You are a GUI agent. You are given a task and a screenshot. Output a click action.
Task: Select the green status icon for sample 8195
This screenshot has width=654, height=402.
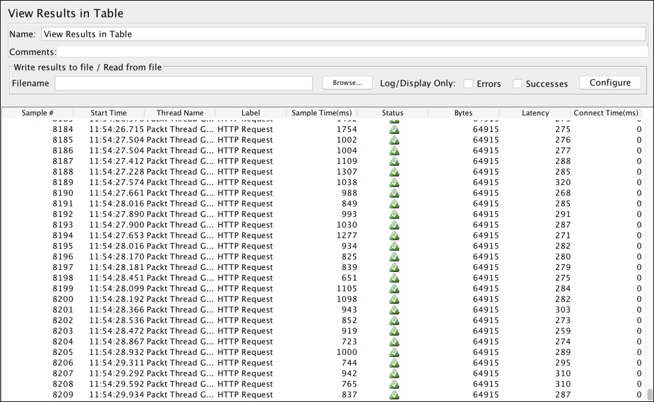tap(394, 246)
